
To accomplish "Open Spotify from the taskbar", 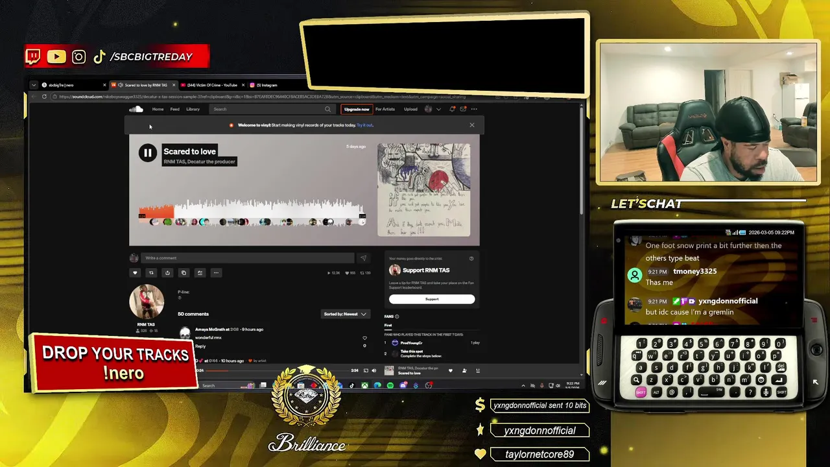I will coord(390,385).
